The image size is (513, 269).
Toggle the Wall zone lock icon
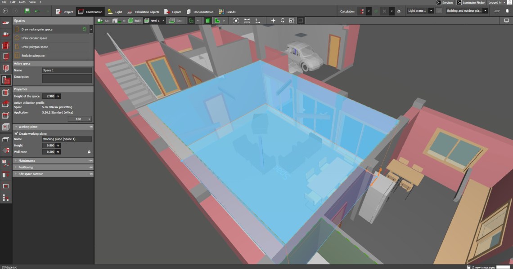click(89, 152)
